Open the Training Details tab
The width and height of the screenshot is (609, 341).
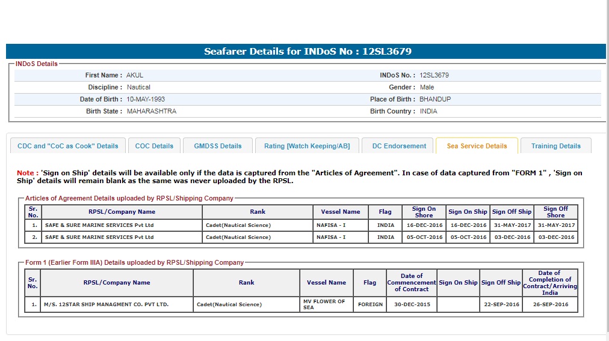[555, 146]
